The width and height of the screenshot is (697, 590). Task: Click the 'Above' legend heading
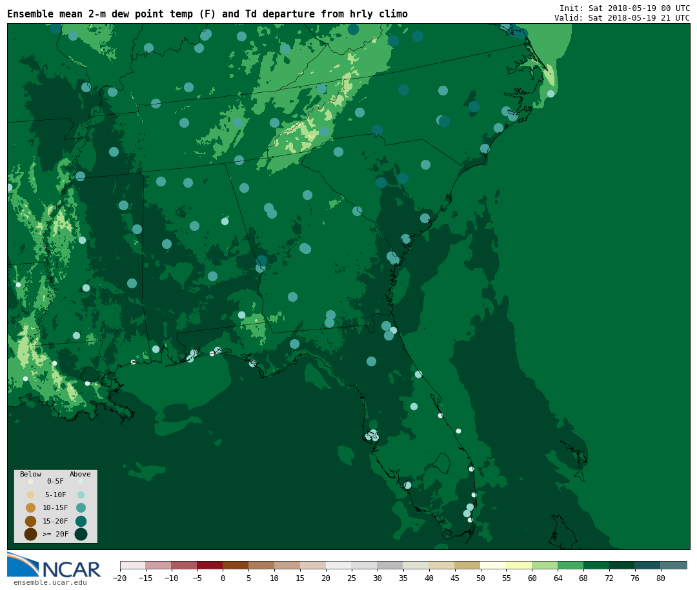click(x=80, y=474)
